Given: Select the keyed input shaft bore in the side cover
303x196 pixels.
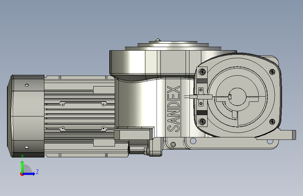Looking at the screenshot, I should pos(237,97).
